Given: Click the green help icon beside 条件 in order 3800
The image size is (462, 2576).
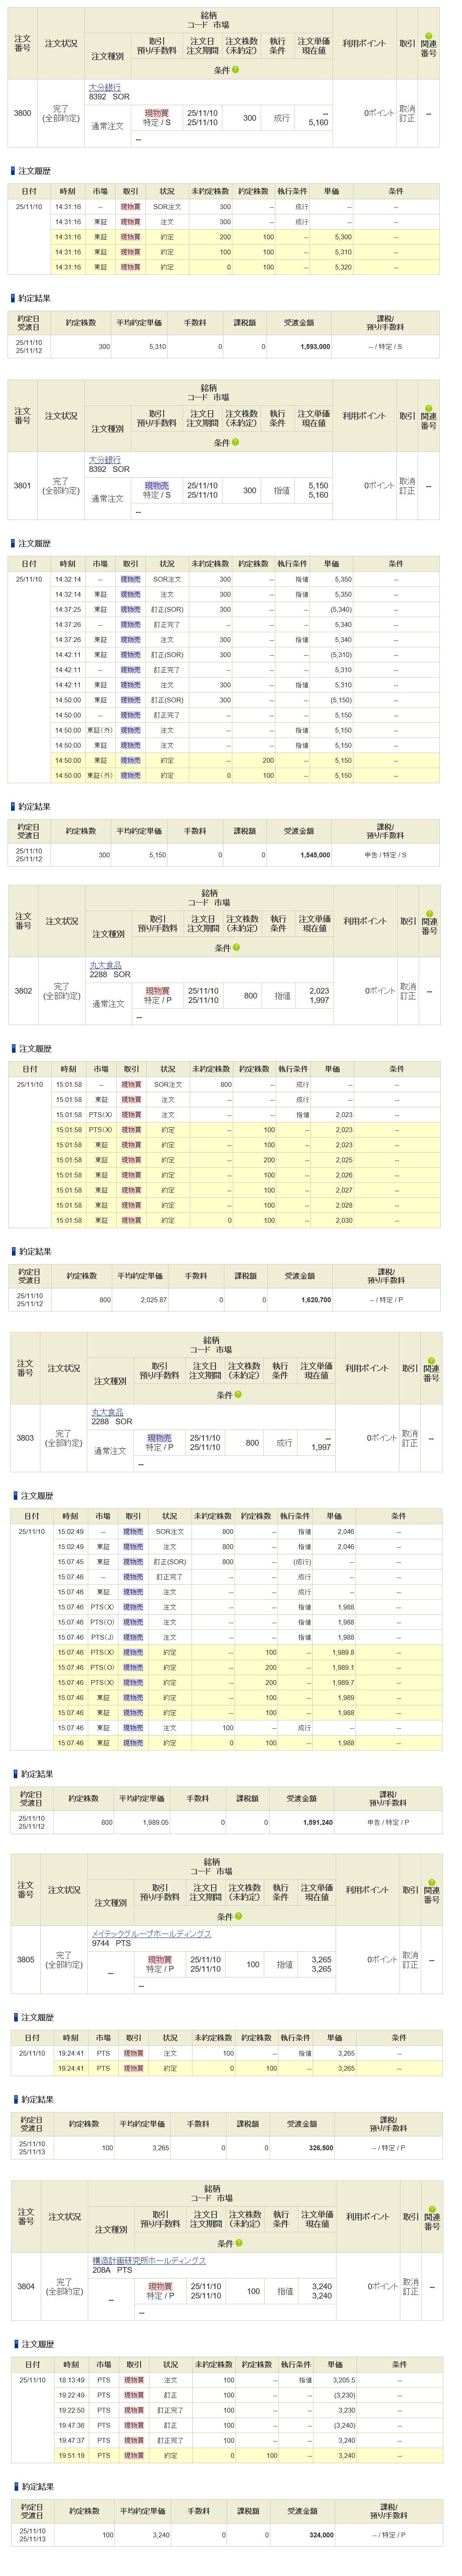Looking at the screenshot, I should click(236, 70).
